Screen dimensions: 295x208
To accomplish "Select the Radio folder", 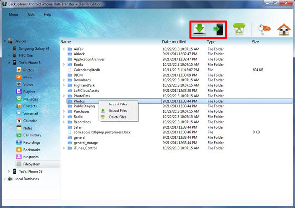I will 78,117.
